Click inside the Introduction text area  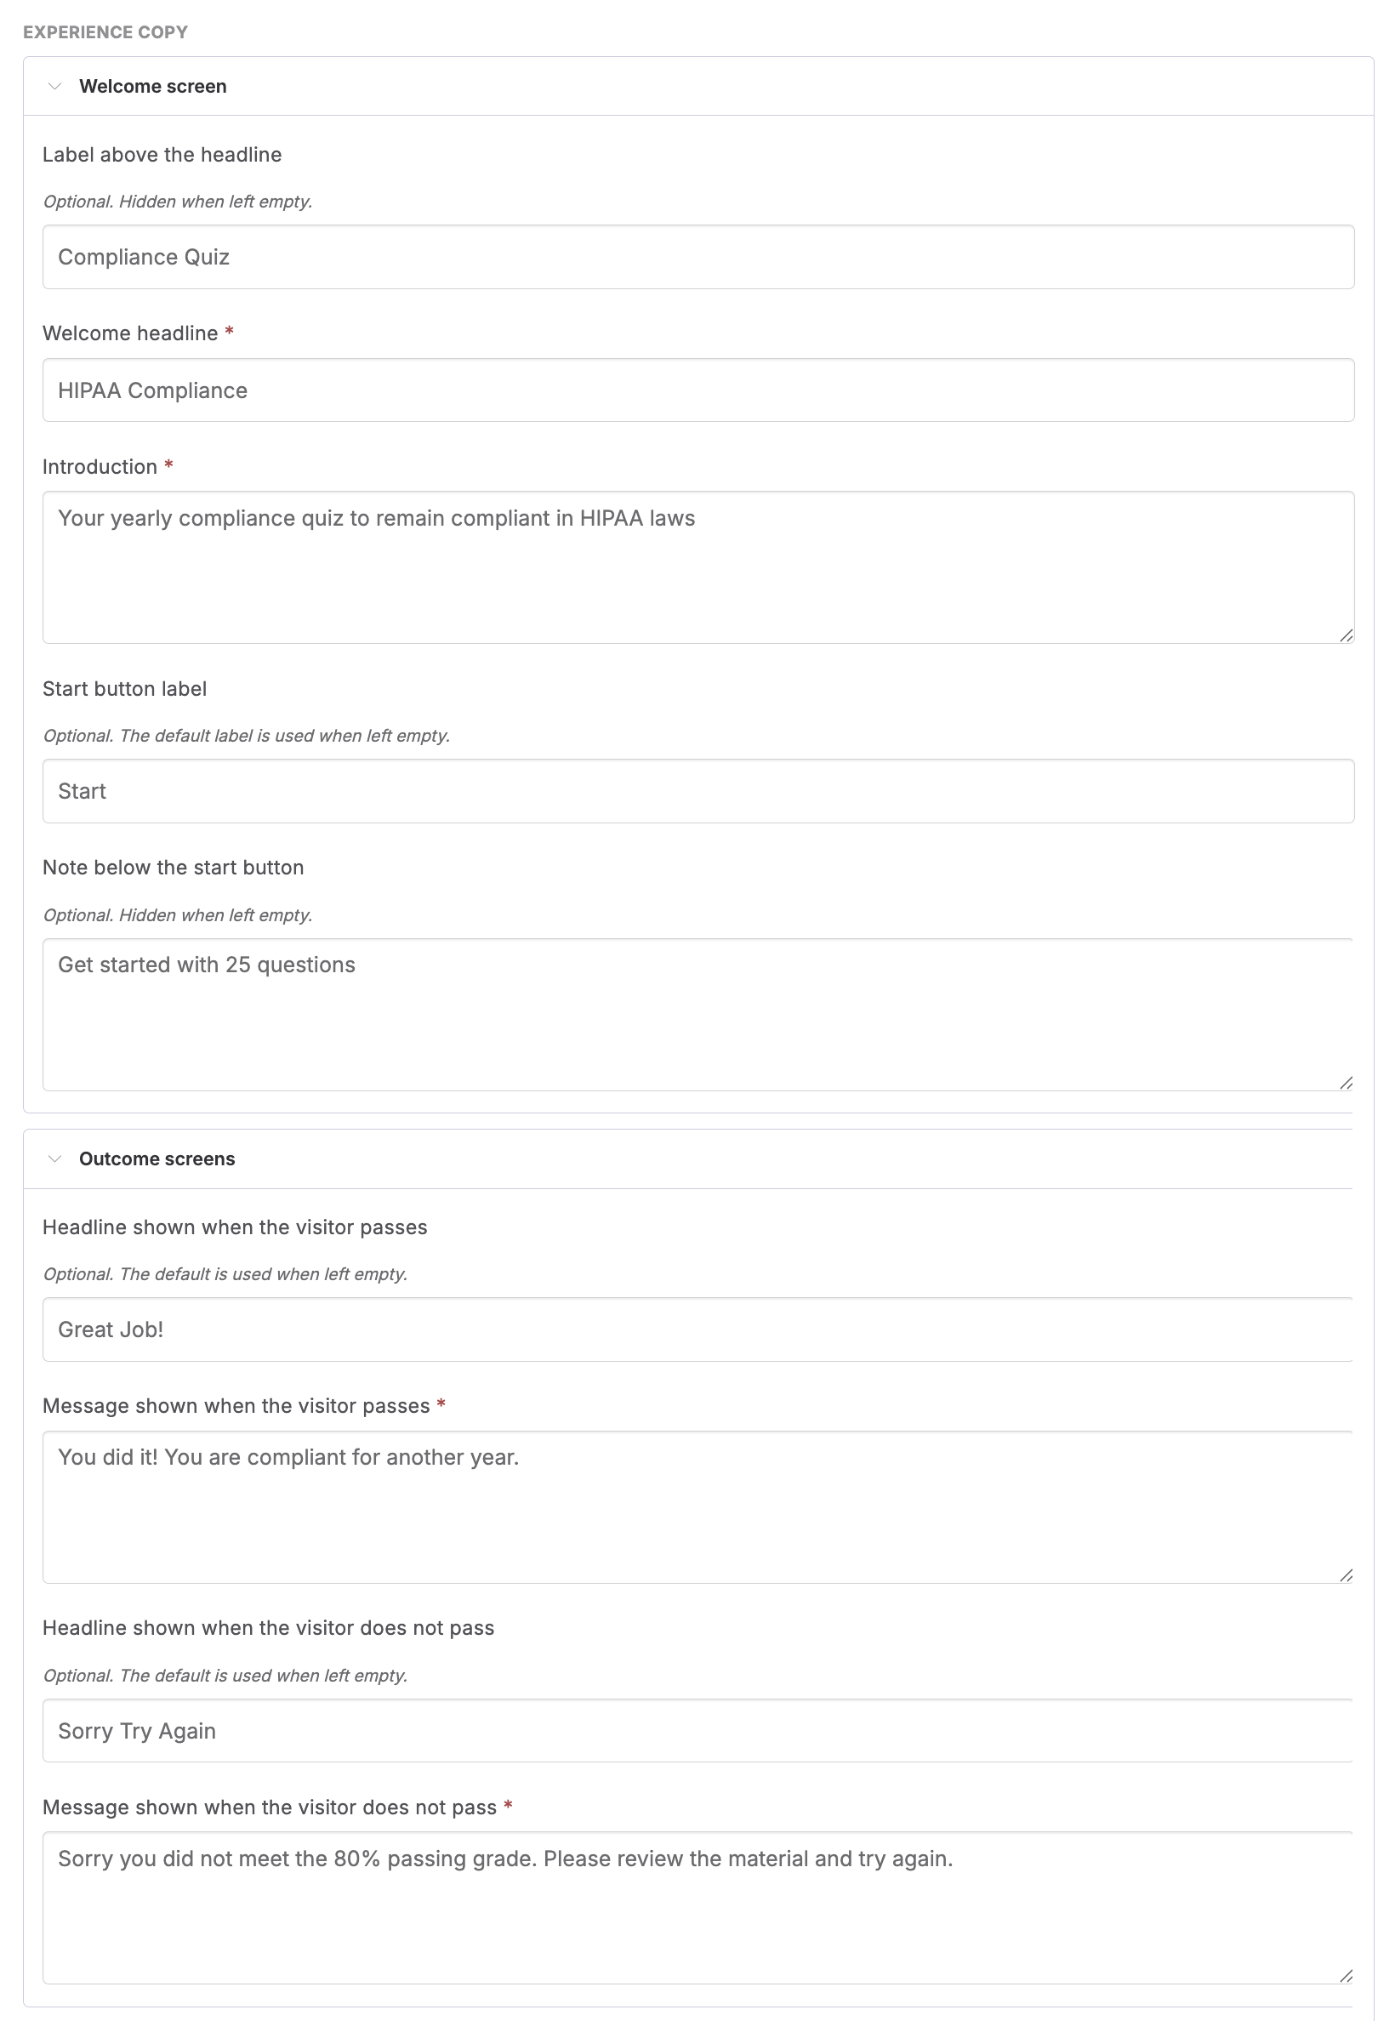(x=698, y=567)
